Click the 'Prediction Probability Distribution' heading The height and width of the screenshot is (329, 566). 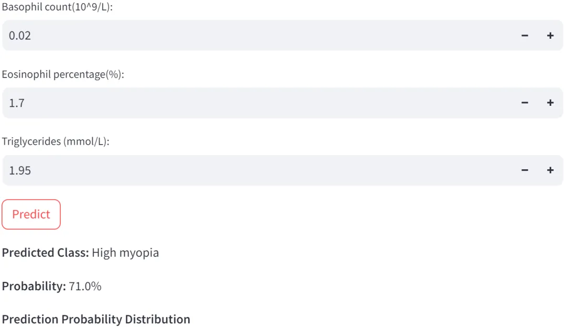(x=96, y=319)
